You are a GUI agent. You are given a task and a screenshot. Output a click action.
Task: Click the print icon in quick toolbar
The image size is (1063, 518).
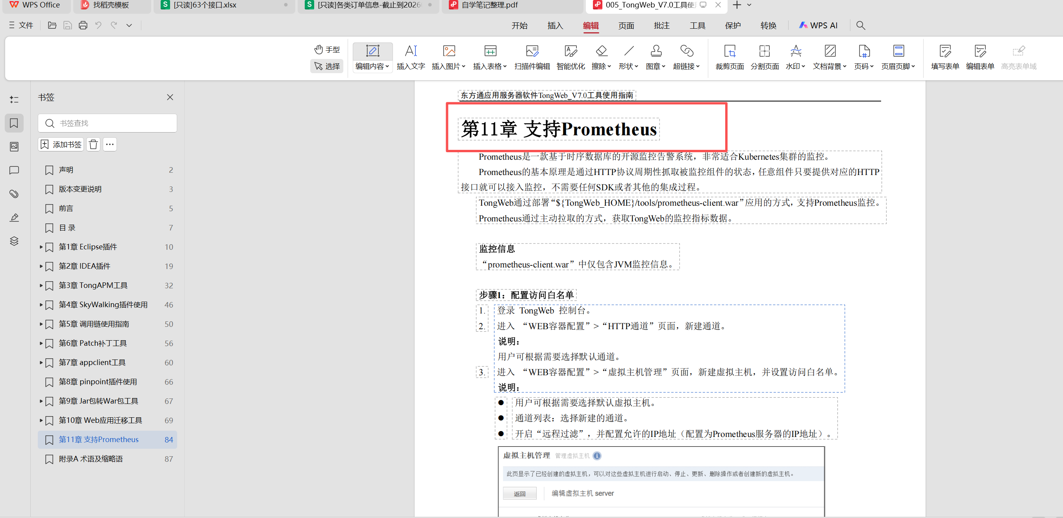pyautogui.click(x=83, y=25)
